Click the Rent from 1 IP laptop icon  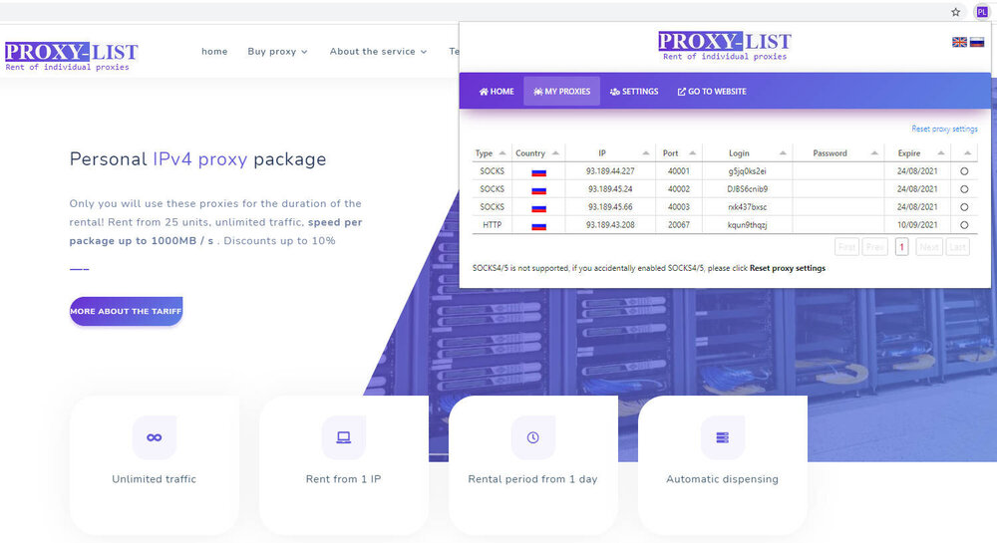[x=343, y=437]
